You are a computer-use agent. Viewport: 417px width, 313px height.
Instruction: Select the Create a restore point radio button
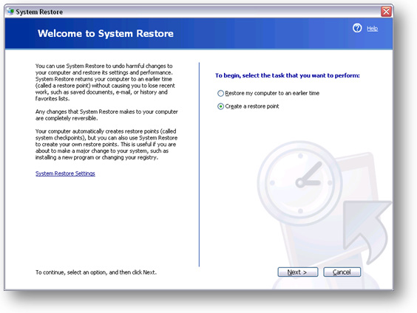(x=220, y=106)
